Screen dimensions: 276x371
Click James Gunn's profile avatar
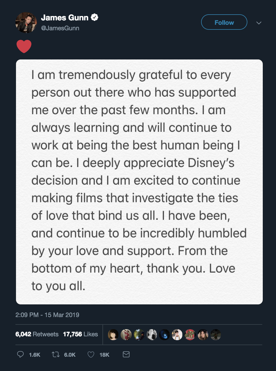[26, 23]
